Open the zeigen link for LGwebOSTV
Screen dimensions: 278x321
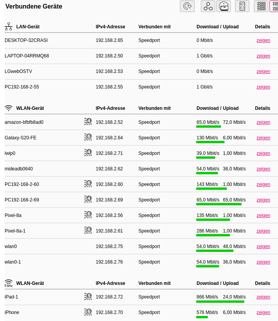[263, 71]
